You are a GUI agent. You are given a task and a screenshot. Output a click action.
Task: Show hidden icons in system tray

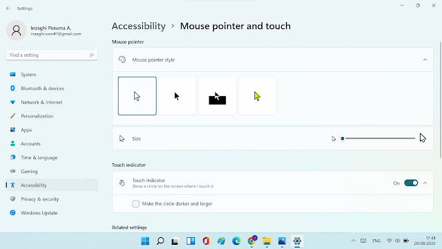[x=353, y=241]
